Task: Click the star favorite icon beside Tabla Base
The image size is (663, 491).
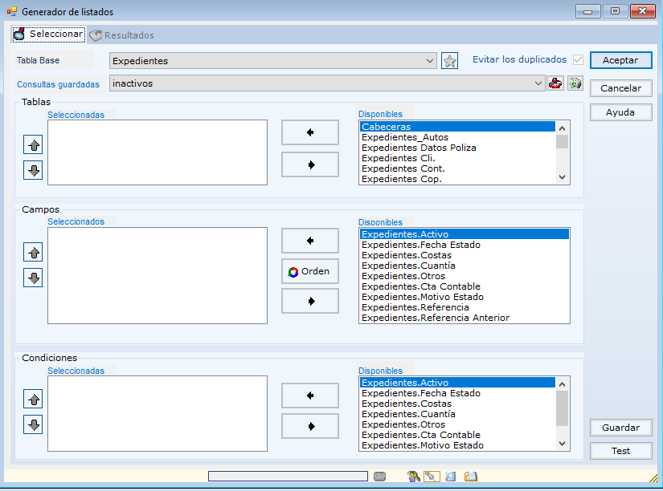Action: tap(450, 61)
